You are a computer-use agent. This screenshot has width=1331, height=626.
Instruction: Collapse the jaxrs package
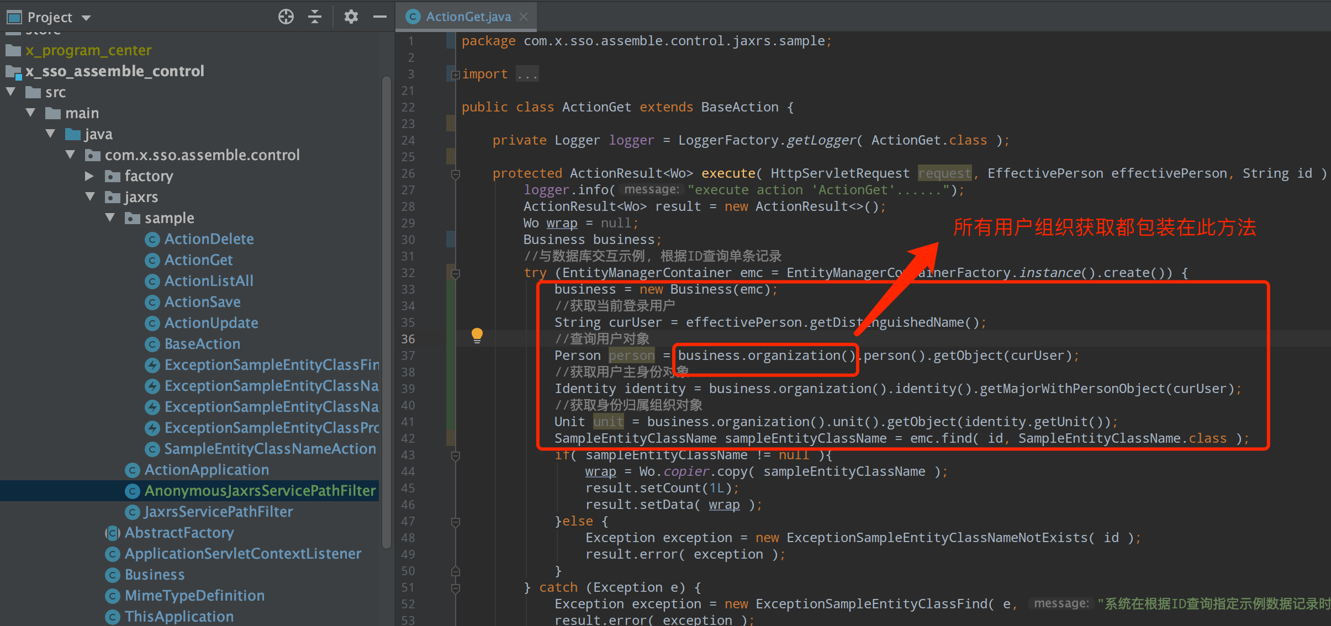click(x=90, y=197)
